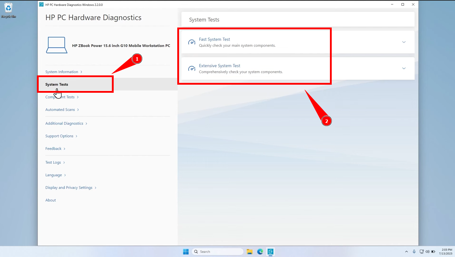
Task: Click the taskbar Search field
Action: pyautogui.click(x=217, y=252)
